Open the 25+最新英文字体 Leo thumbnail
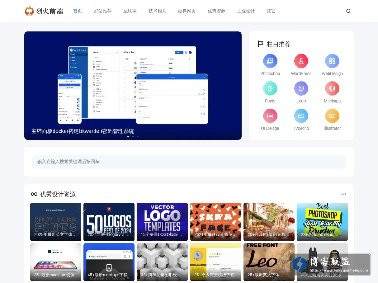 coord(269,262)
